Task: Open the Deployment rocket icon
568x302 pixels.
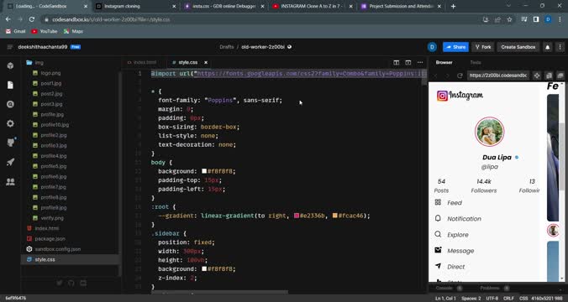Action: pyautogui.click(x=10, y=162)
